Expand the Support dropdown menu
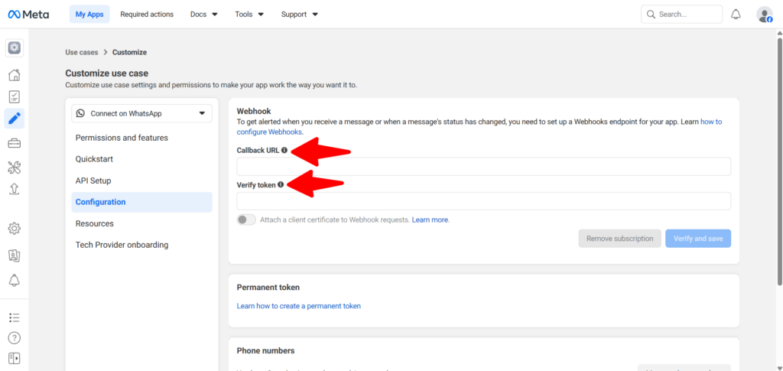Image resolution: width=783 pixels, height=371 pixels. (x=299, y=15)
